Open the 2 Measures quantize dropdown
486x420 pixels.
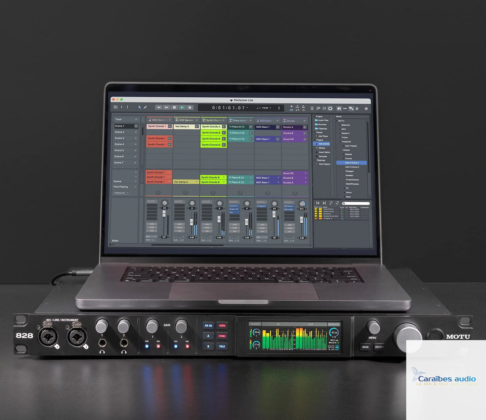[121, 193]
